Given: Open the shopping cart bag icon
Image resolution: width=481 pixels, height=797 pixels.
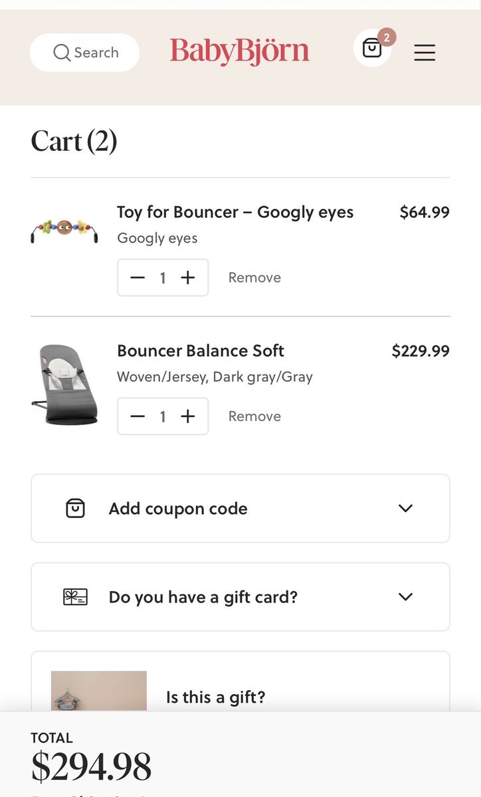Looking at the screenshot, I should 372,48.
